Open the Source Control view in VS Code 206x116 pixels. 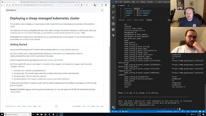coord(113,18)
